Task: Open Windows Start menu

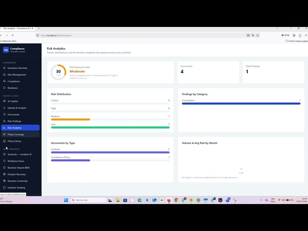Action: click(x=66, y=200)
